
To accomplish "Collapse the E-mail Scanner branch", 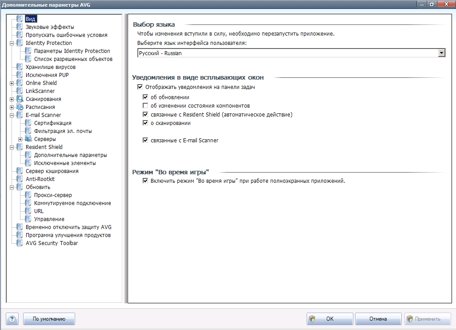I will [12, 115].
